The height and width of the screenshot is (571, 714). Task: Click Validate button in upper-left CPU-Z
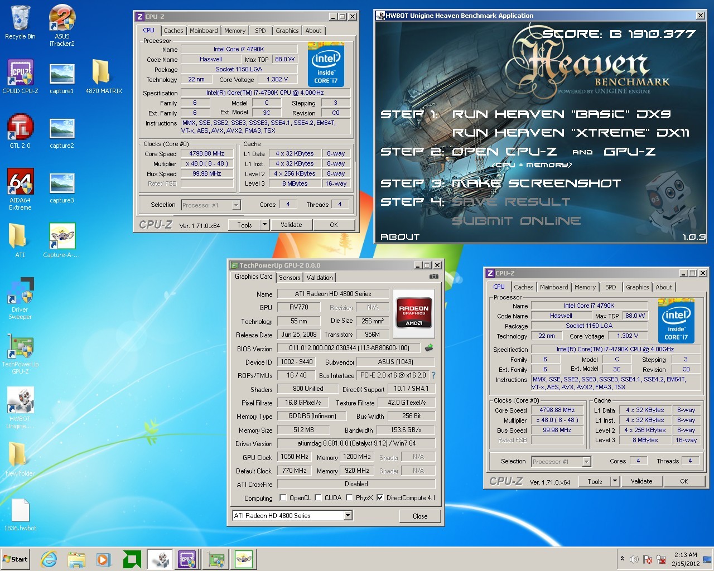pos(291,225)
